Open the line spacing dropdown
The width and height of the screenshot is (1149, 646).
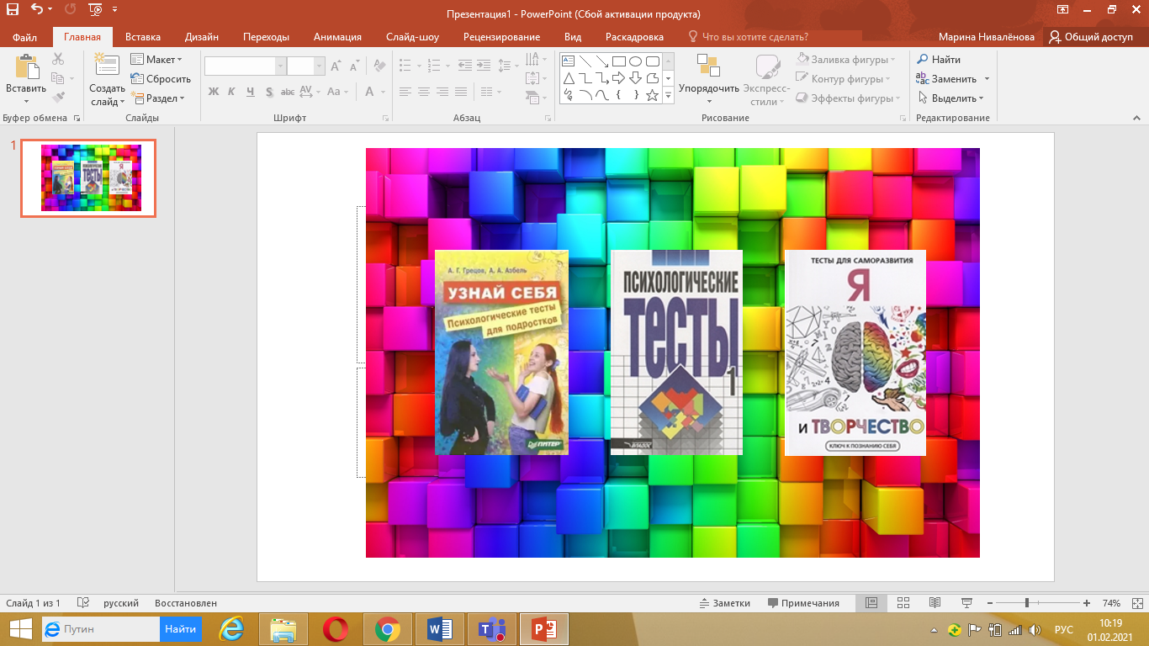tap(508, 66)
